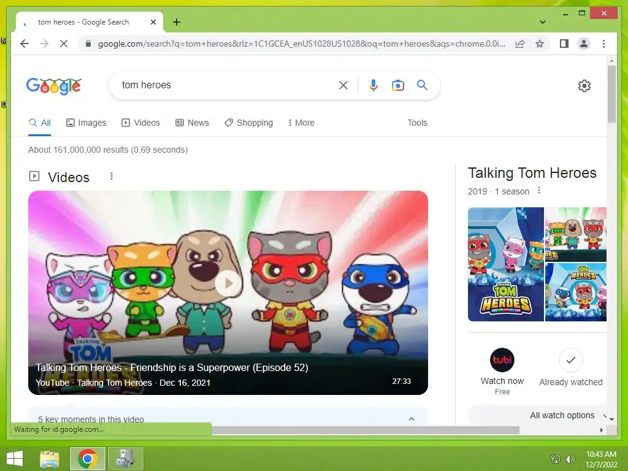Play the Talking Tom Heroes Episode 52 video
This screenshot has width=628, height=471.
pyautogui.click(x=228, y=283)
